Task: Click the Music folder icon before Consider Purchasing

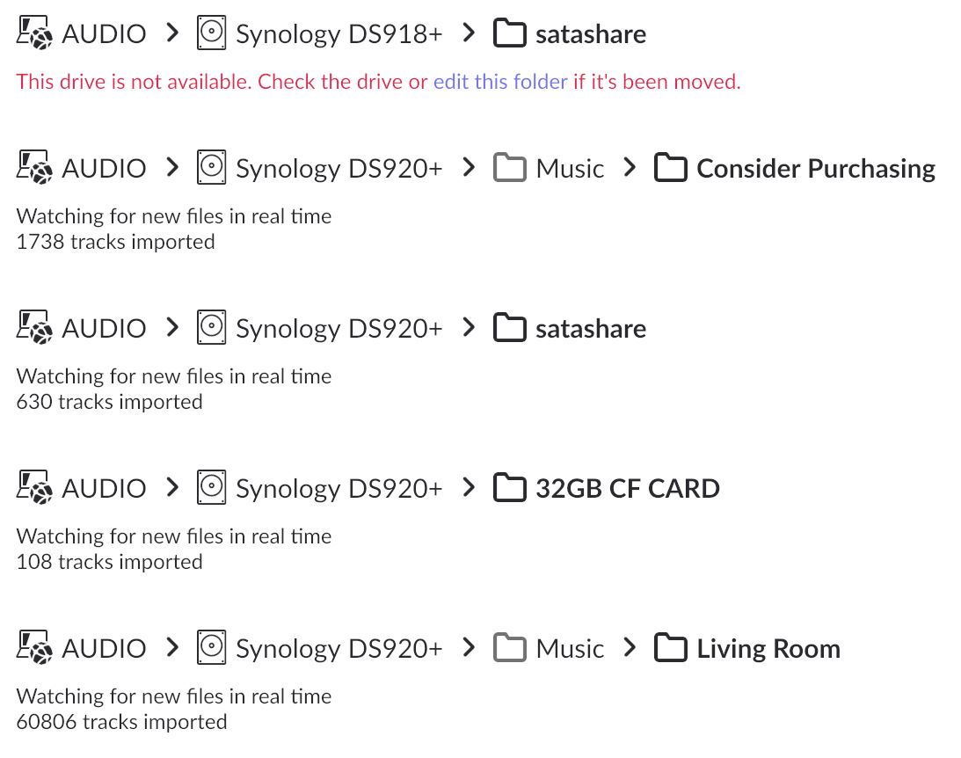Action: coord(510,168)
